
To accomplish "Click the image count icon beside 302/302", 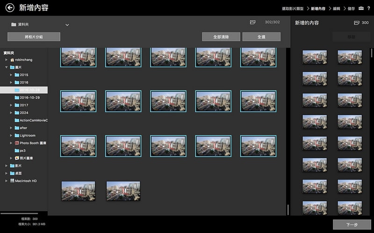I will tap(252, 22).
